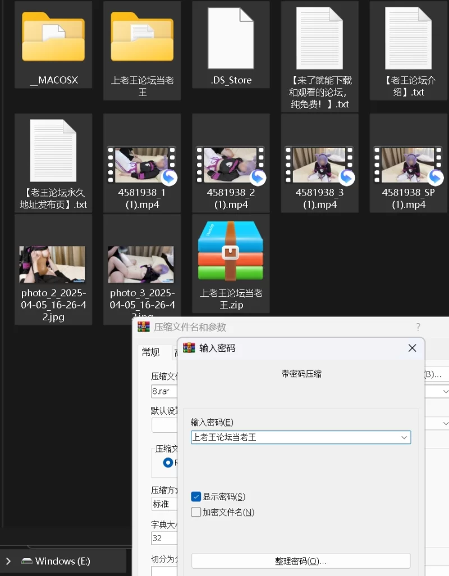Expand the Windows (E:) drive tree chevron
The width and height of the screenshot is (449, 576).
point(8,561)
